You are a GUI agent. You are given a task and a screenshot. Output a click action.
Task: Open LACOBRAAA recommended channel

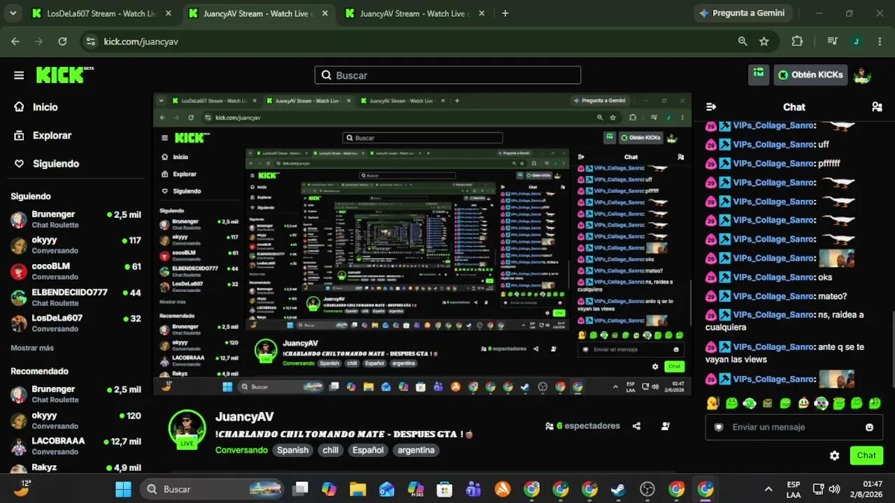76,446
